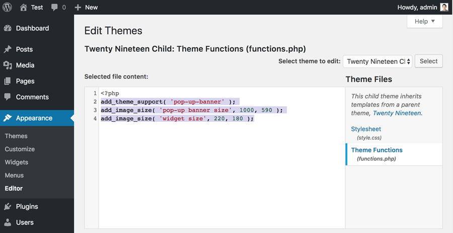
Task: Click the Dashboard gauge icon
Action: tap(8, 29)
